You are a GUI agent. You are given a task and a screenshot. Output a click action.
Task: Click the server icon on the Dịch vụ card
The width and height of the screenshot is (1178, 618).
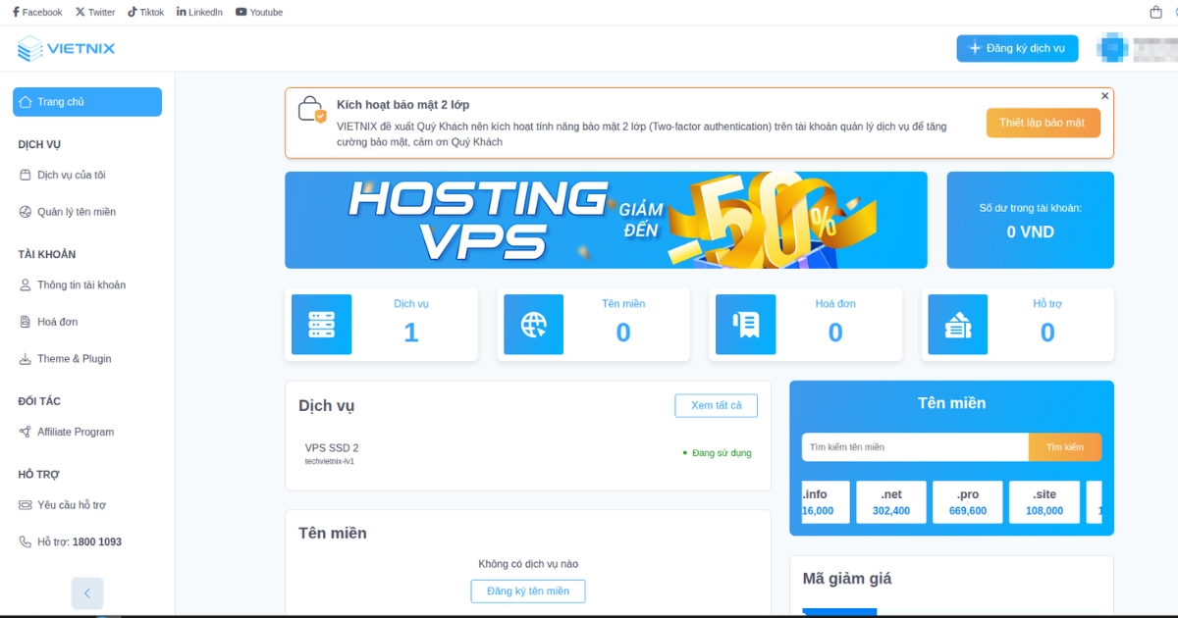click(x=321, y=325)
